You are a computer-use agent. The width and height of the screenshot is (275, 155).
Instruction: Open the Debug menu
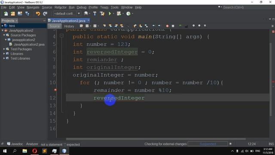click(x=81, y=7)
